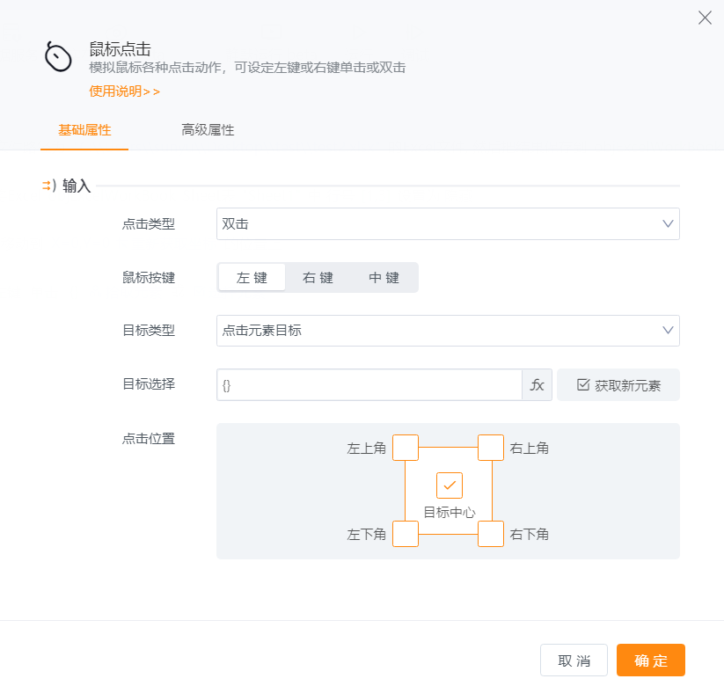Open the 点击类型 dropdown
Viewport: 724px width, 686px height.
[x=448, y=224]
